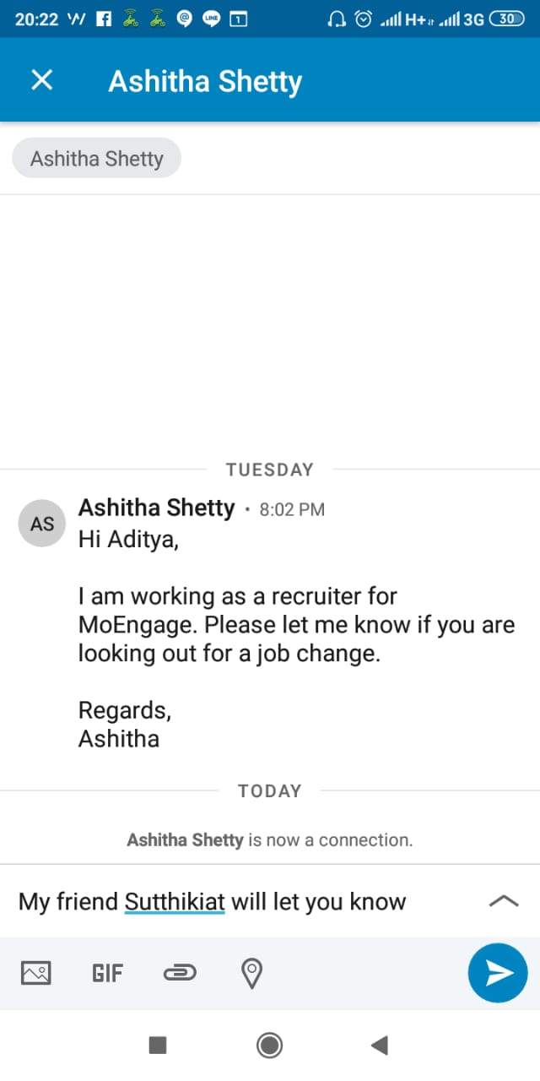Open Ashitha Shetty's name in the message header
Image resolution: width=540 pixels, height=1081 pixels.
[156, 508]
